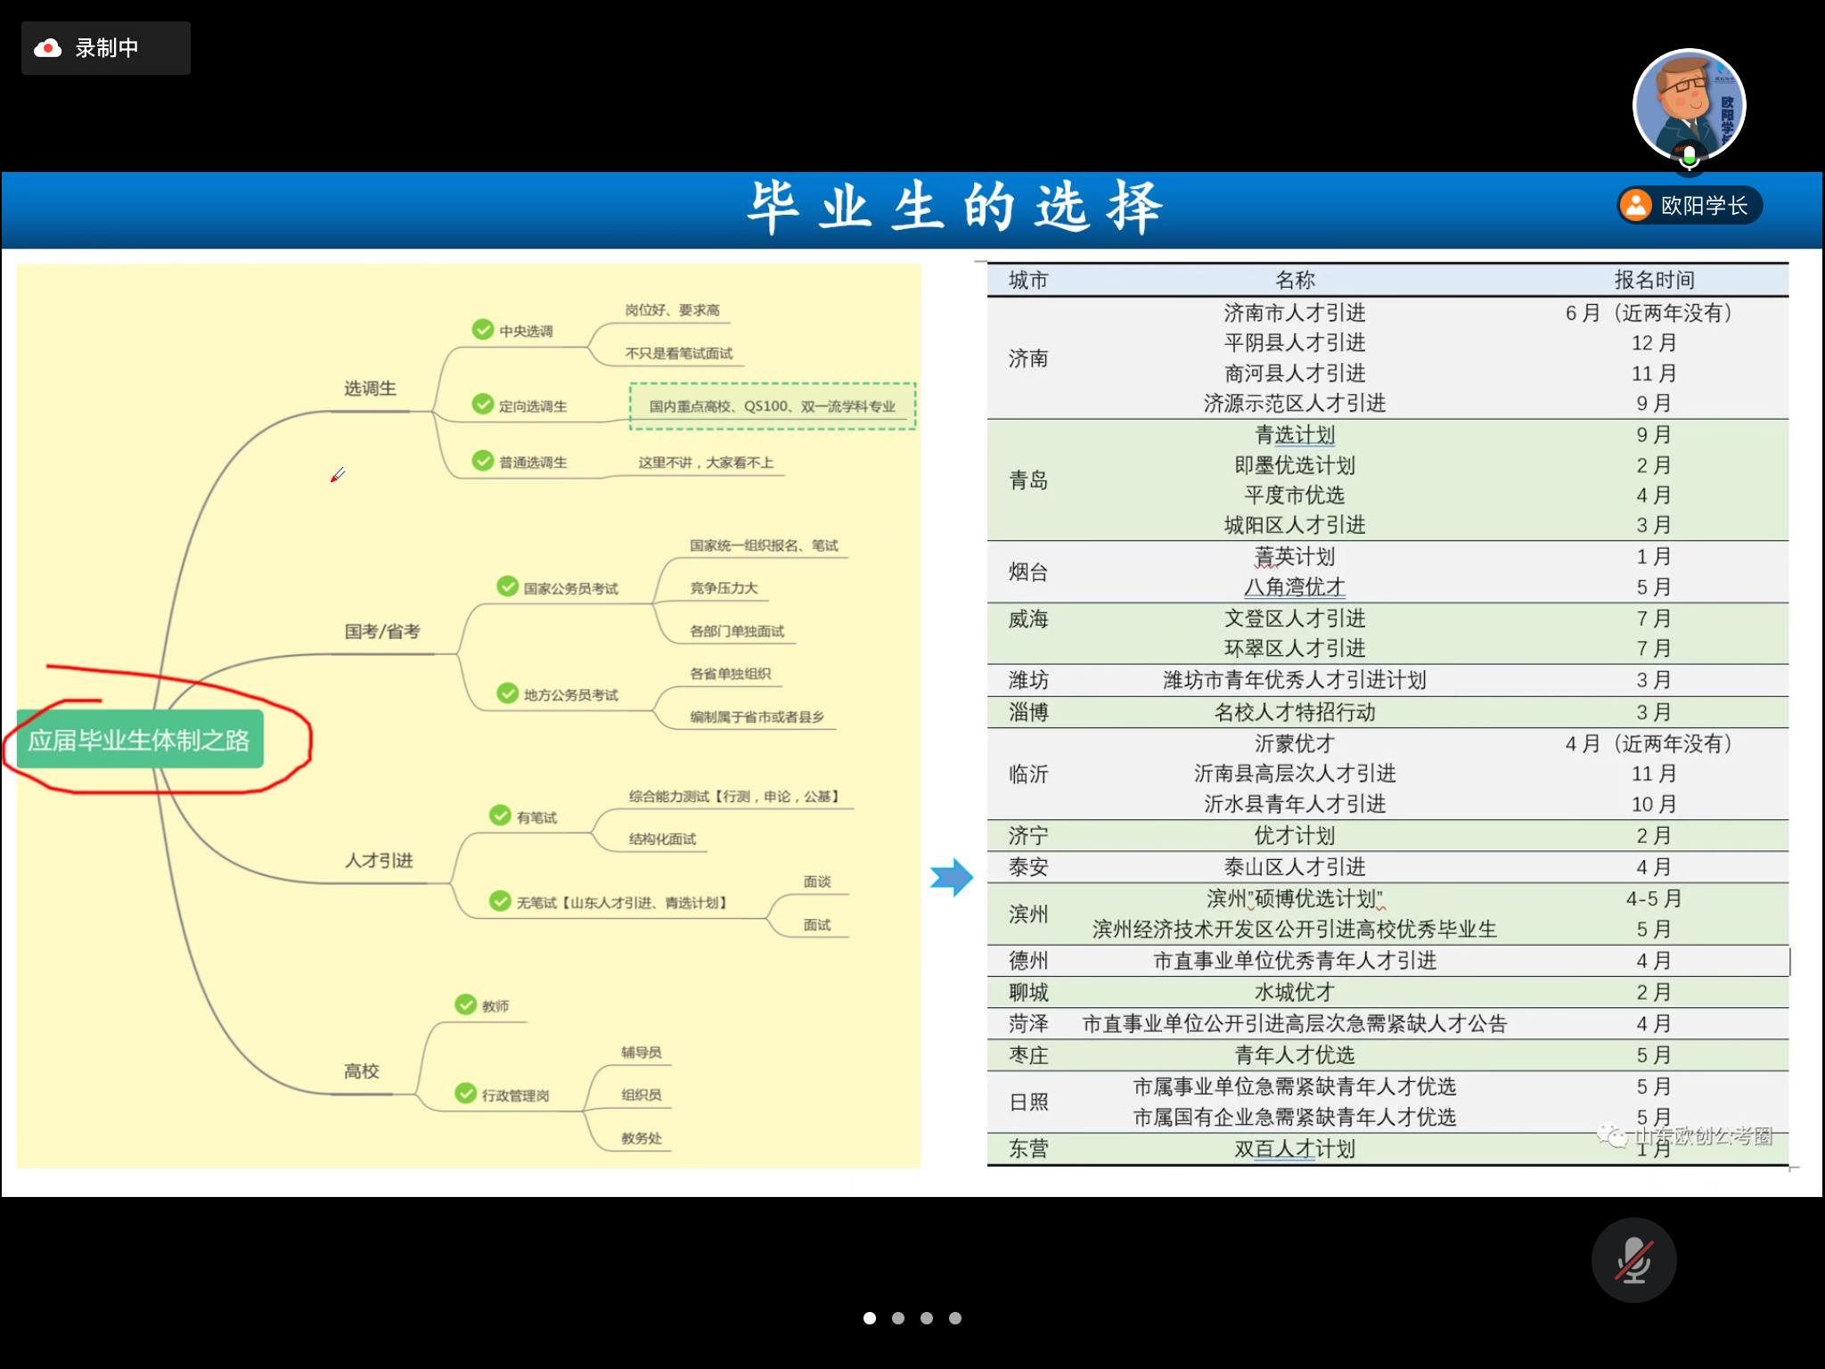
Task: Go to the fourth page indicator dot
Action: click(x=955, y=1318)
